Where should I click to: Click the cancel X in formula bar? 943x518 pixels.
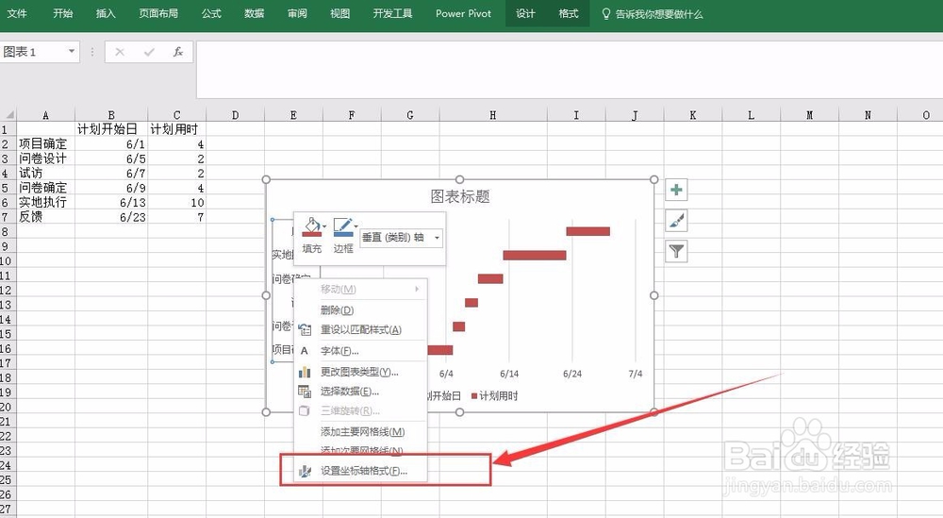pos(120,52)
